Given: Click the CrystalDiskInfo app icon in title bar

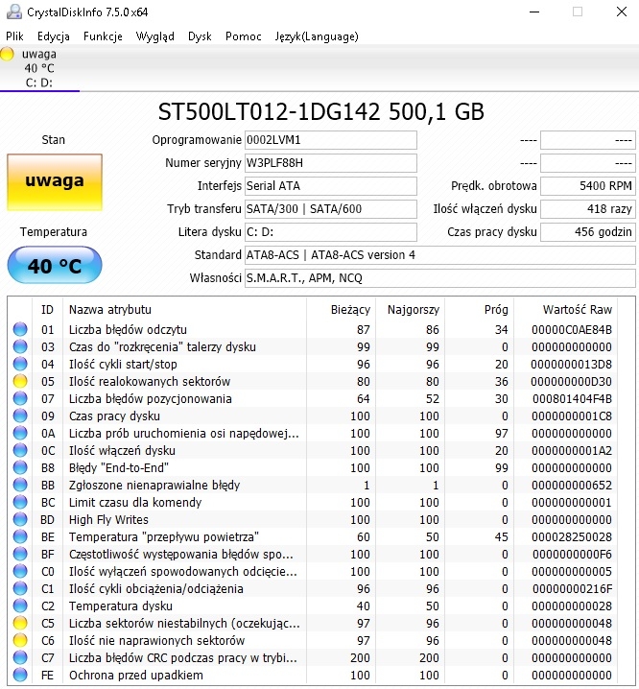Looking at the screenshot, I should pyautogui.click(x=14, y=12).
